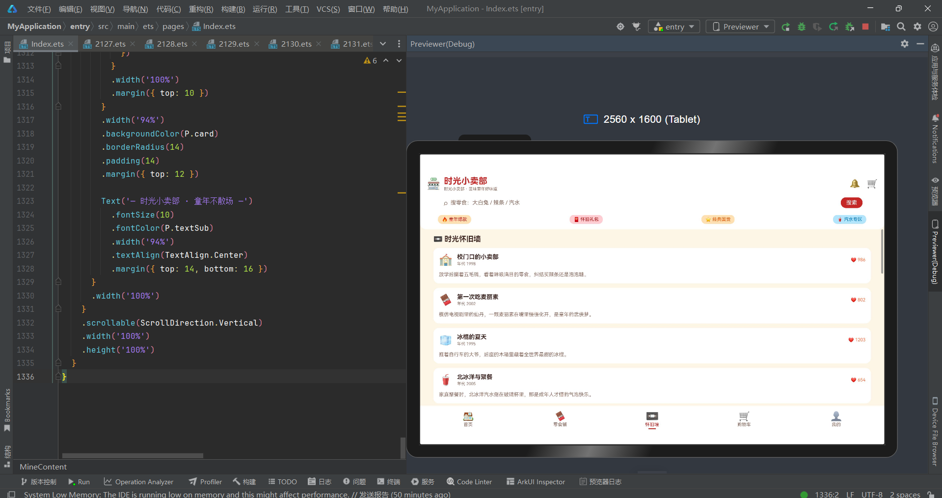Open Notifications side panel

click(x=935, y=139)
